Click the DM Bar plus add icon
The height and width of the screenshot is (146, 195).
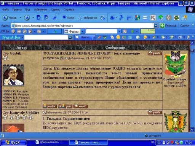pos(19,31)
